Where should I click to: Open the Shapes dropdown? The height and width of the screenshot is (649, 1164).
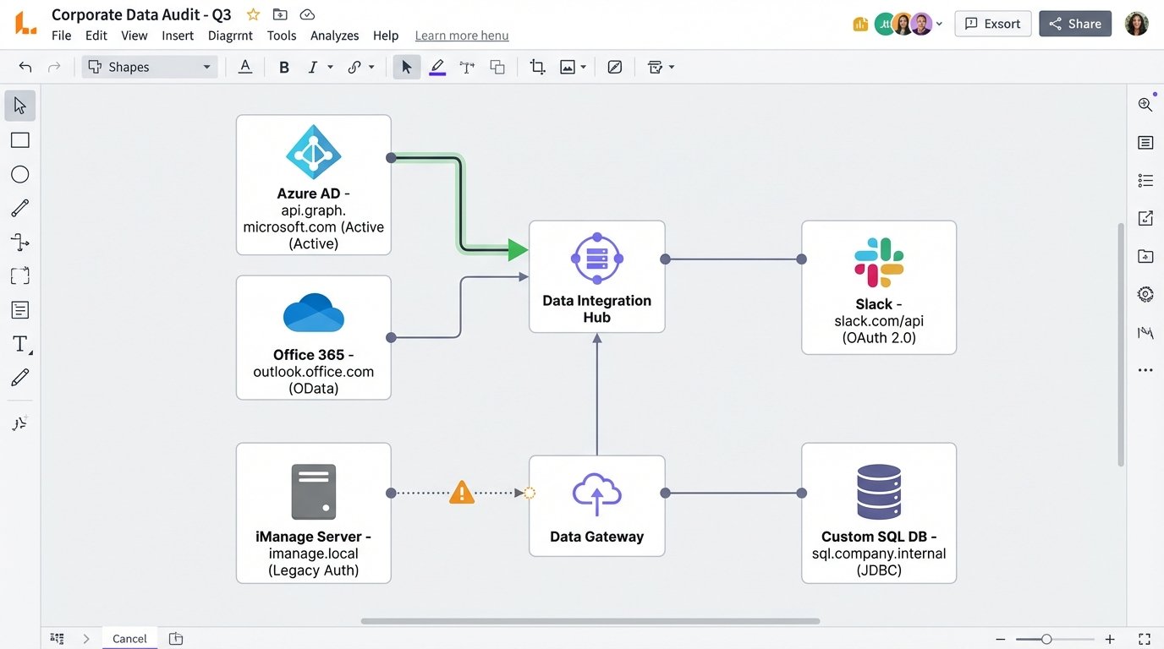[x=149, y=66]
